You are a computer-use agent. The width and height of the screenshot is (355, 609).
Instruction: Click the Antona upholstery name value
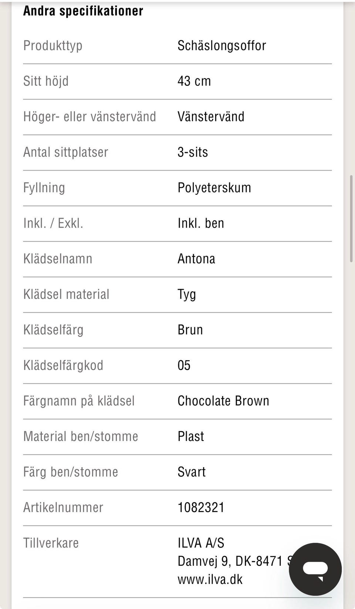click(x=196, y=259)
